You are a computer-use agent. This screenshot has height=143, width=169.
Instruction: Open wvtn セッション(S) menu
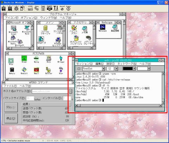[84, 64]
